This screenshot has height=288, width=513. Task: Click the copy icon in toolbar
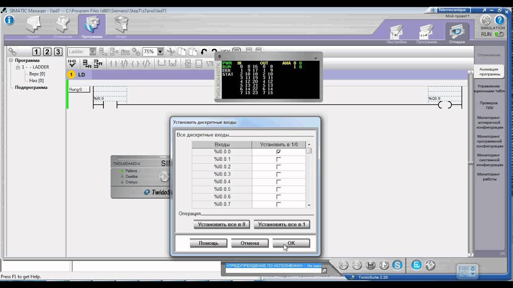[x=182, y=52]
